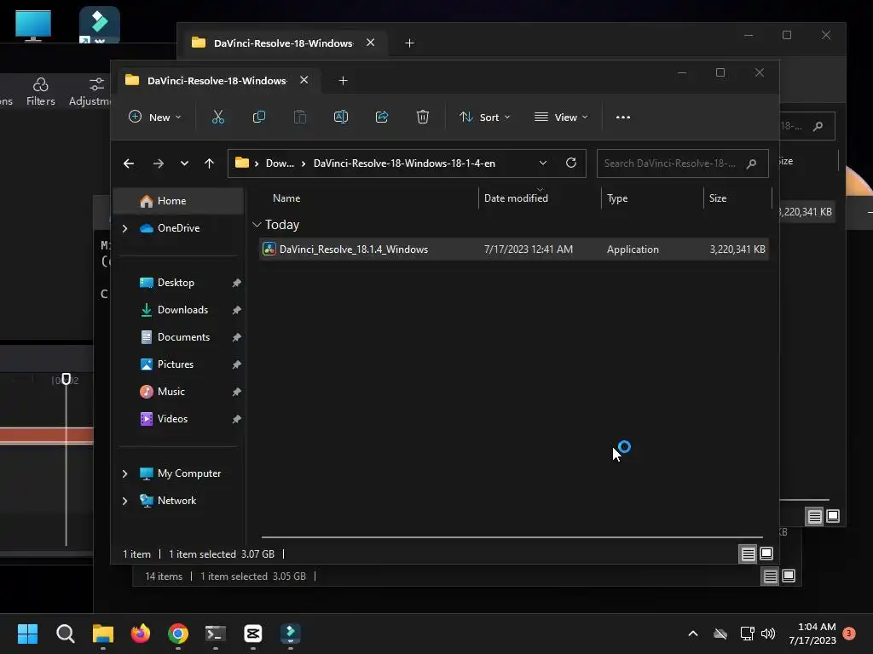The width and height of the screenshot is (873, 654).
Task: Add a new tab in the back Explorer window
Action: pos(409,43)
